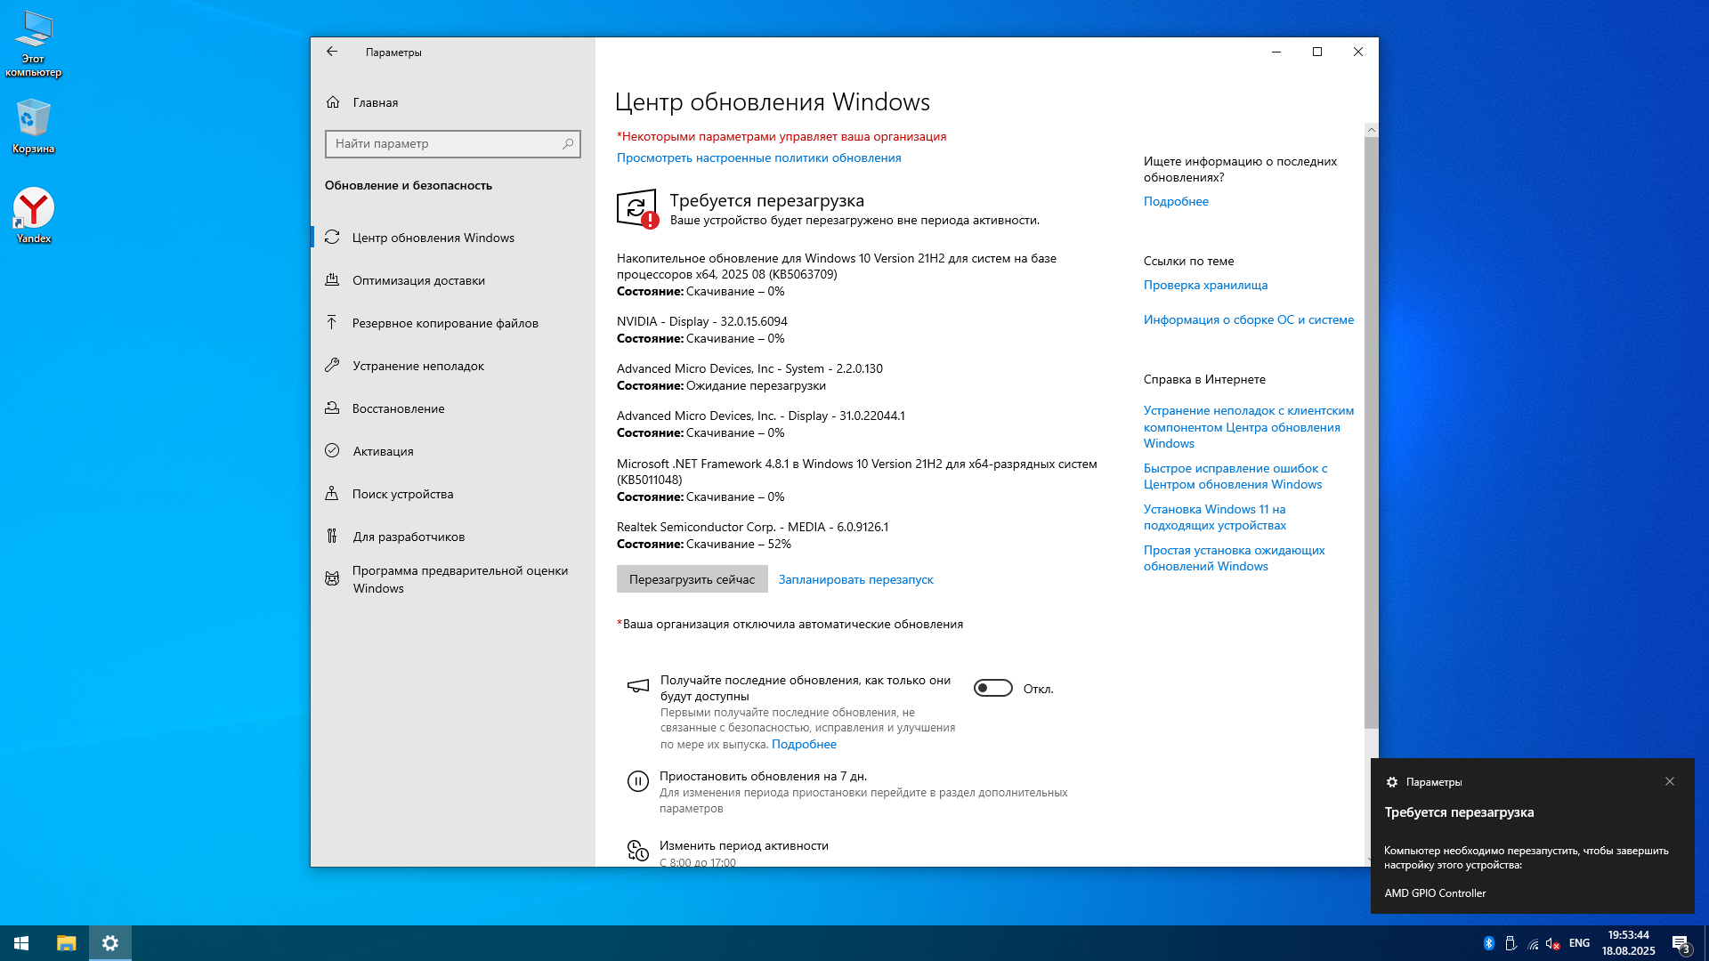Click the search magnifier icon in Найти параметр
This screenshot has height=961, width=1709.
coord(568,143)
